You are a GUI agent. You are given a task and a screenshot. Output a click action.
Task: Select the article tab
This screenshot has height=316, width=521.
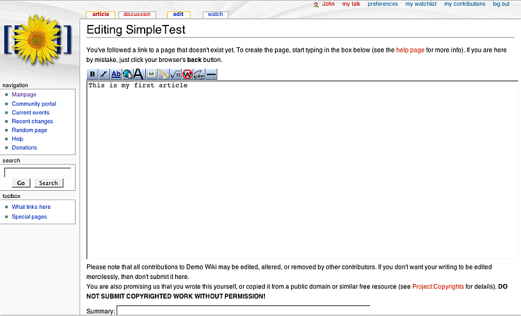tap(100, 14)
